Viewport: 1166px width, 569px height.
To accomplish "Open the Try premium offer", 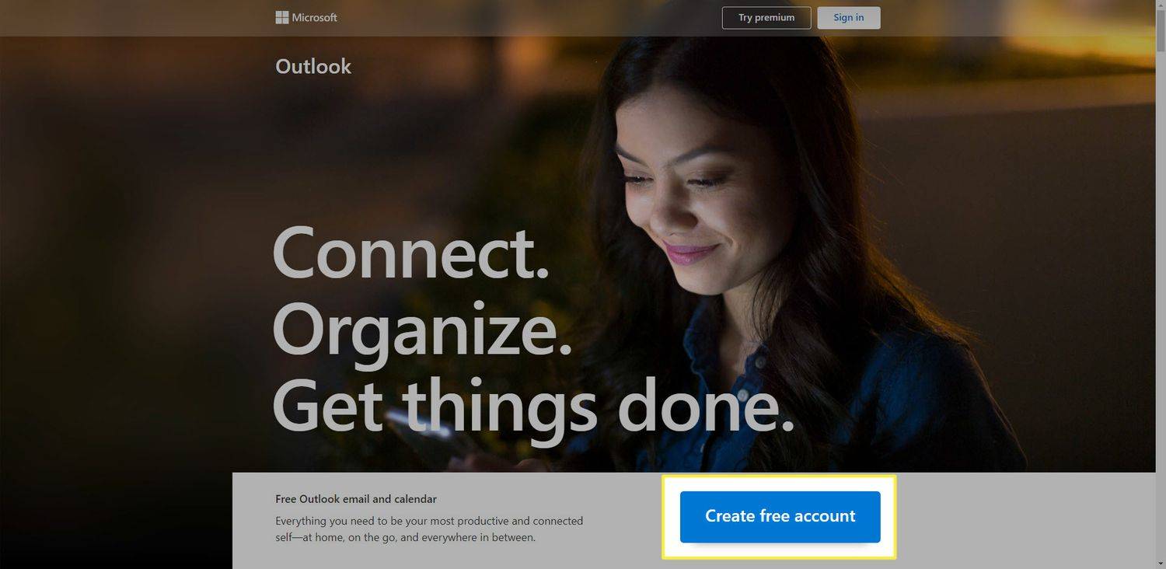I will coord(766,18).
